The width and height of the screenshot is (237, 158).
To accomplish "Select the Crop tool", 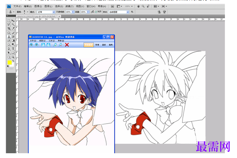I will pyautogui.click(x=9, y=28).
